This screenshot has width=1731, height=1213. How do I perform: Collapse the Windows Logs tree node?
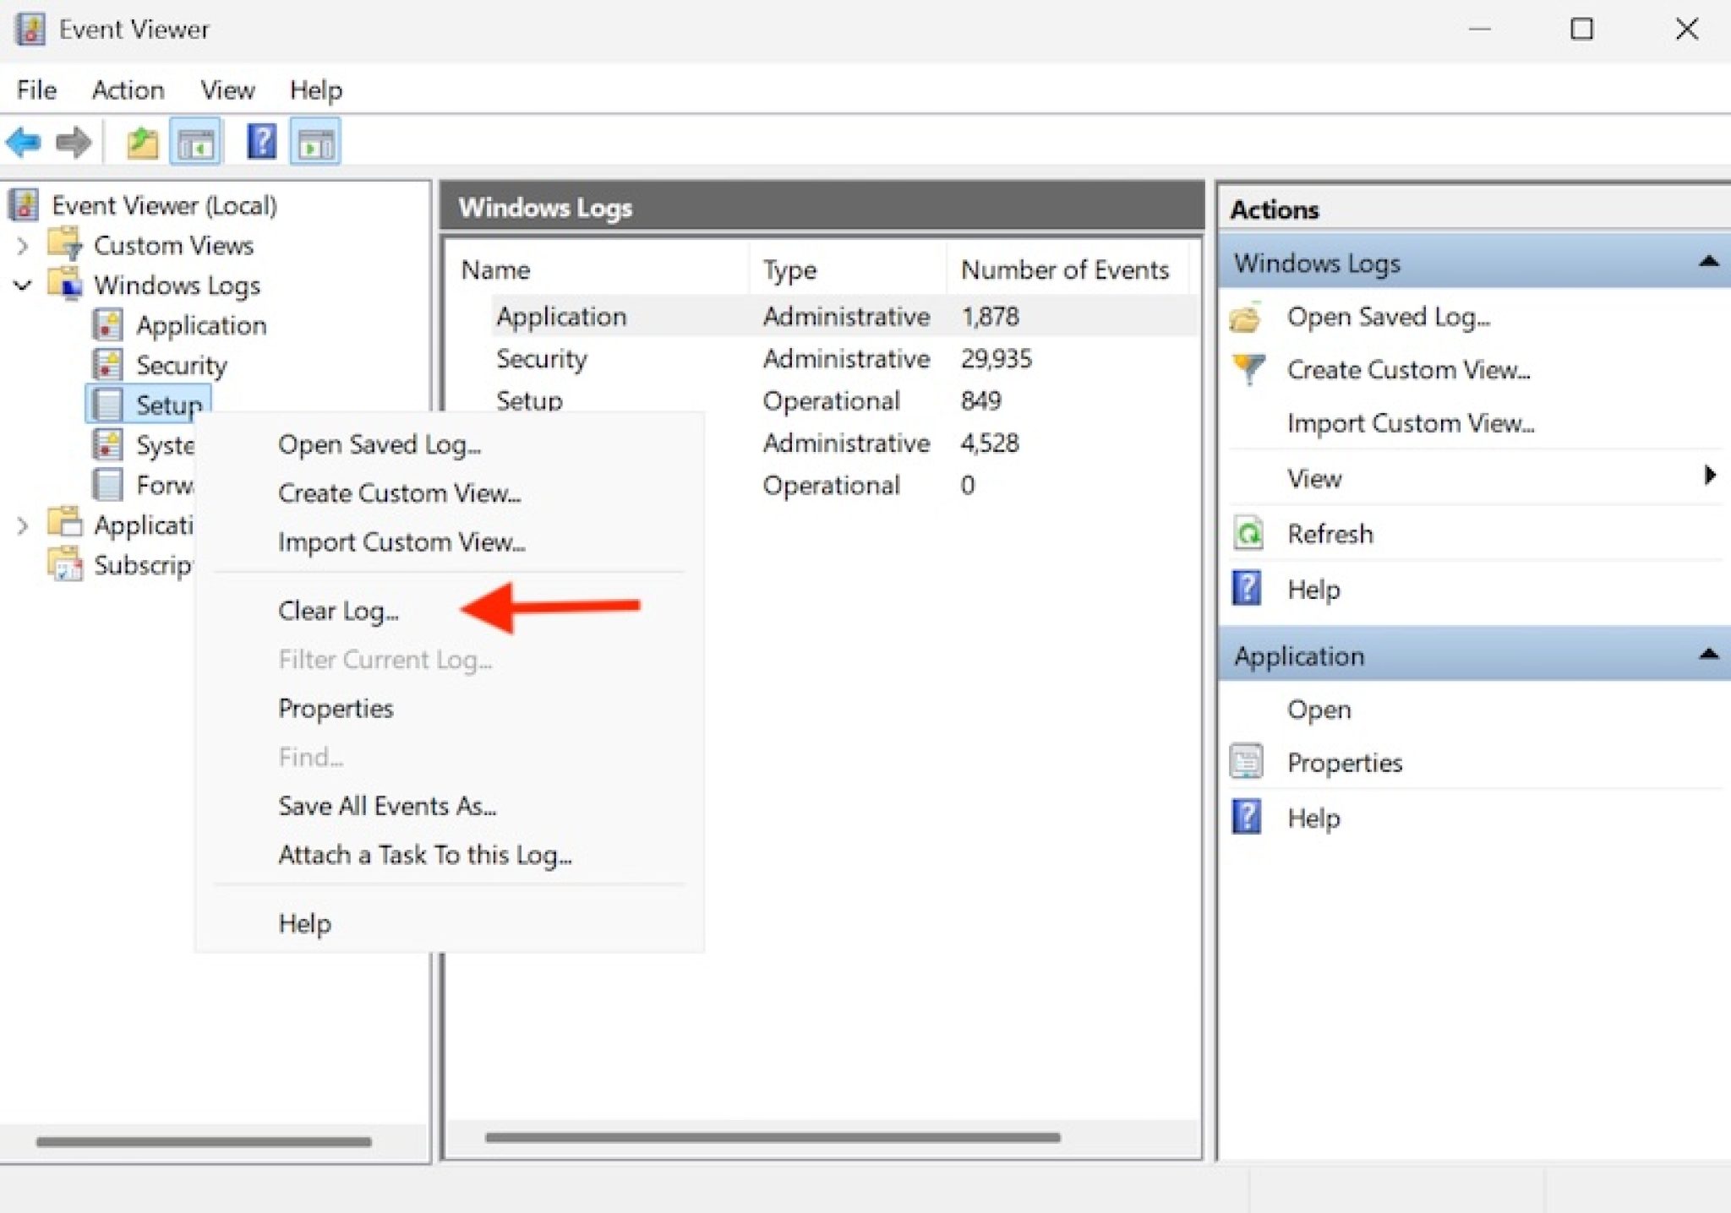pos(23,286)
